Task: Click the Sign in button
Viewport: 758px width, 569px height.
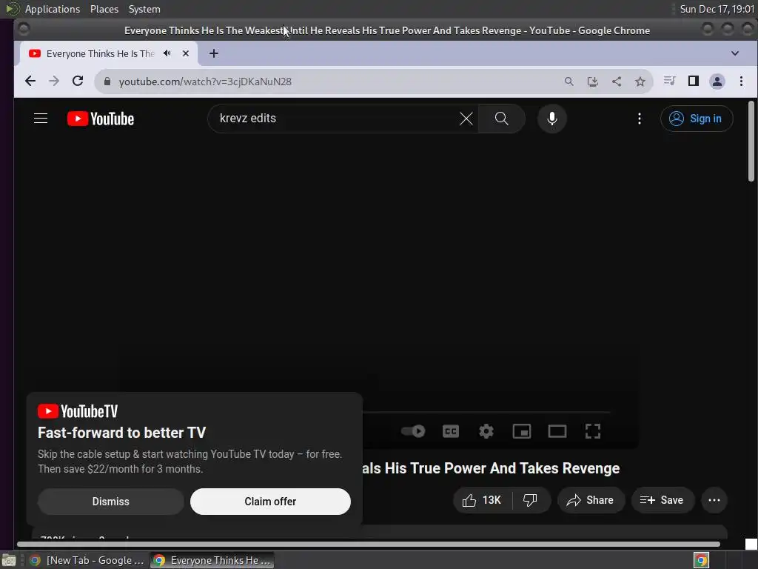Action: point(696,119)
